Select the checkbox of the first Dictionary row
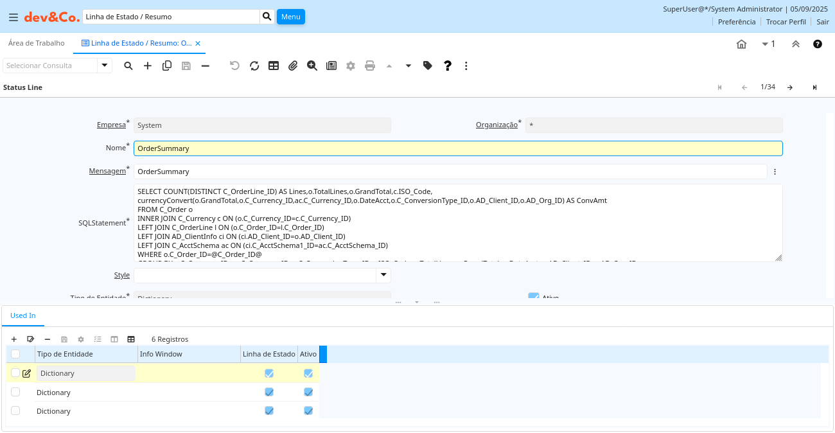Viewport: 835px width, 433px height. click(15, 373)
